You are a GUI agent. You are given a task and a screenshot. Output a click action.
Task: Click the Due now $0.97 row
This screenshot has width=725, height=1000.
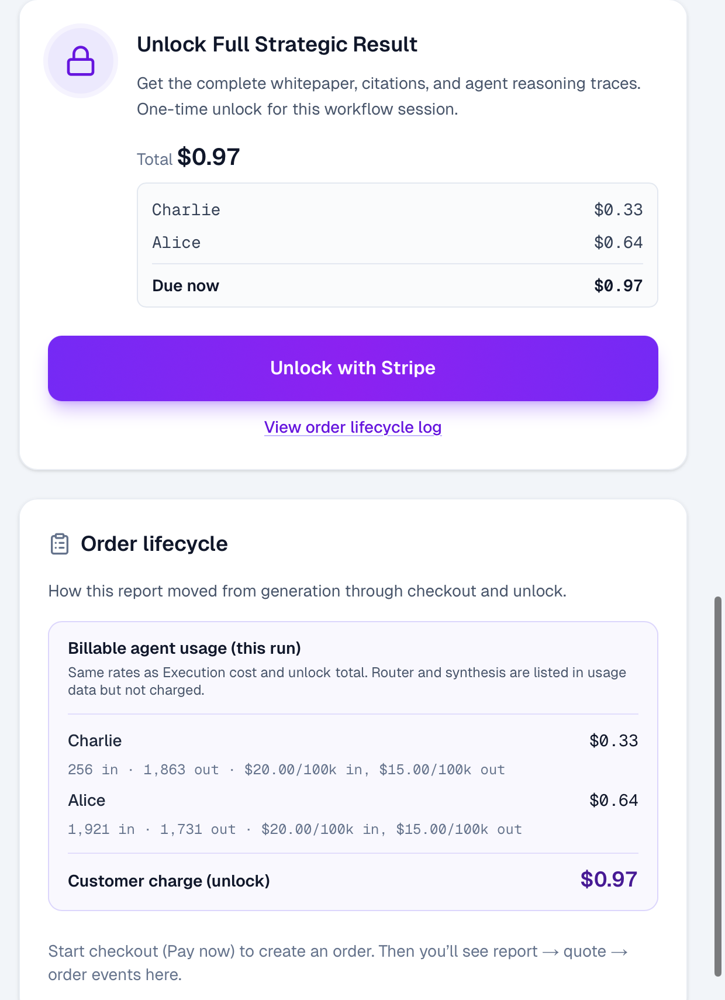(398, 286)
